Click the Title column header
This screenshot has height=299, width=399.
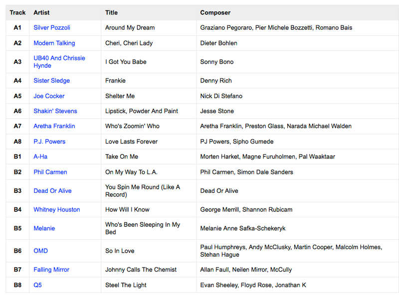click(x=111, y=13)
